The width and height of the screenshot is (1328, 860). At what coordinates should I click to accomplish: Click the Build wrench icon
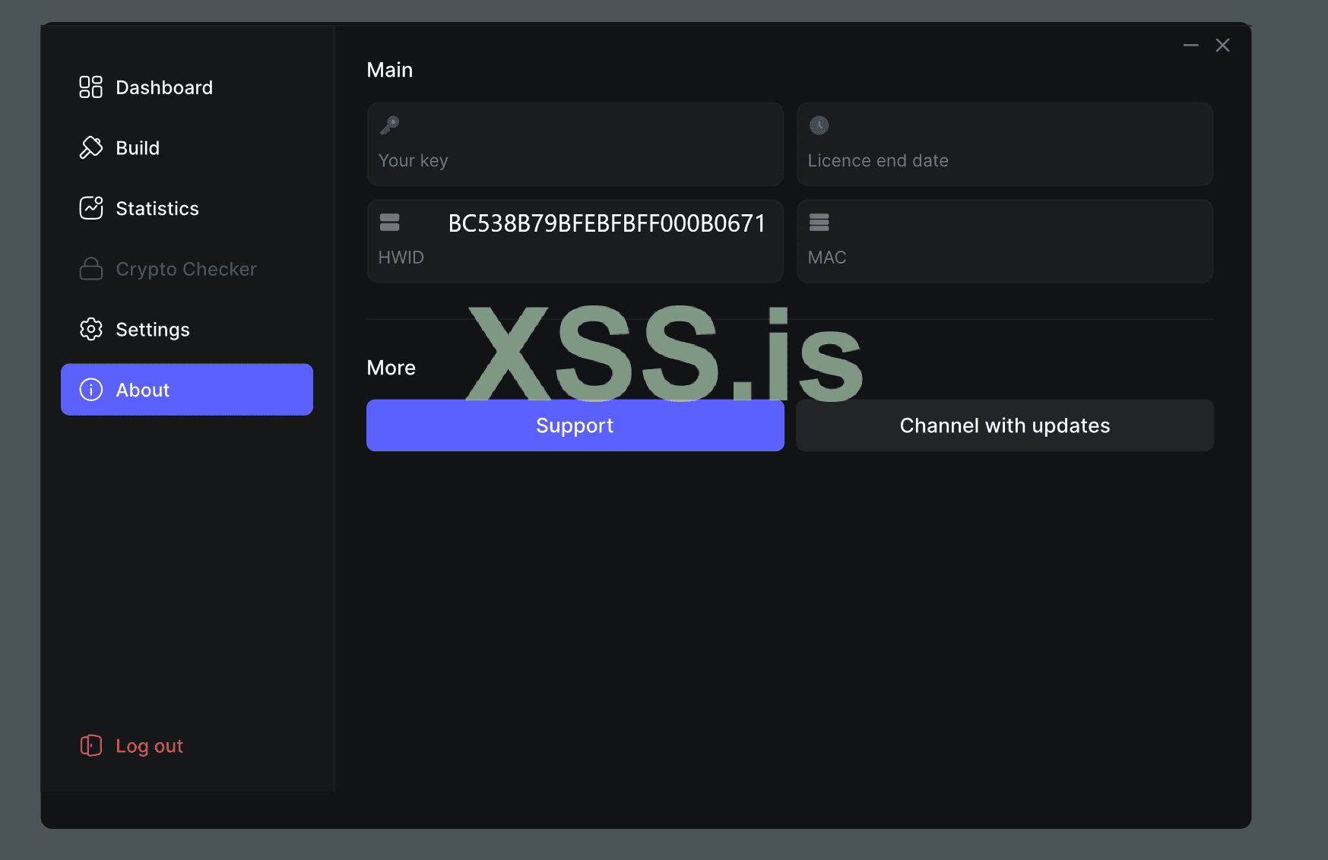tap(90, 147)
